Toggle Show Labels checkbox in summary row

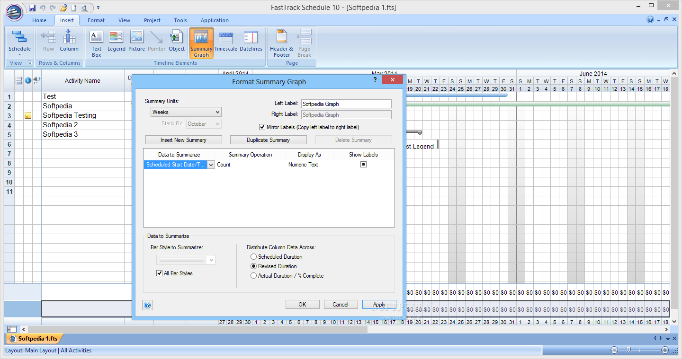tap(363, 165)
